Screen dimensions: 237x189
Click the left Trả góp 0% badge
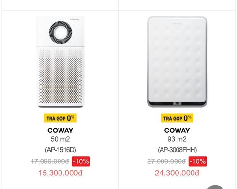point(60,118)
